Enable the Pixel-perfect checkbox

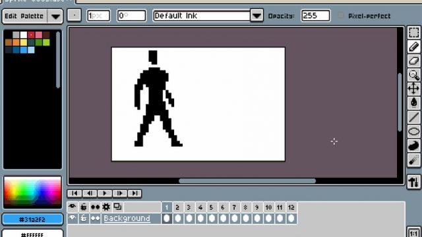coord(341,16)
